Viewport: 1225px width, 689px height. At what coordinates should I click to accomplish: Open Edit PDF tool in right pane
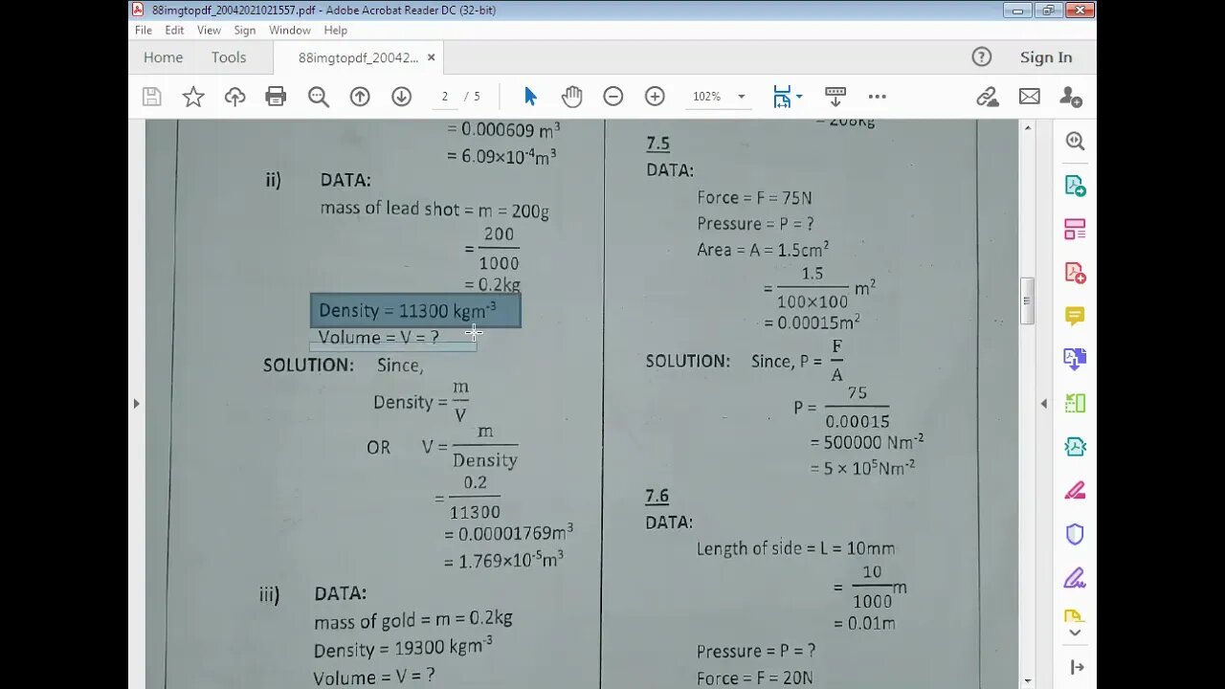(1075, 229)
